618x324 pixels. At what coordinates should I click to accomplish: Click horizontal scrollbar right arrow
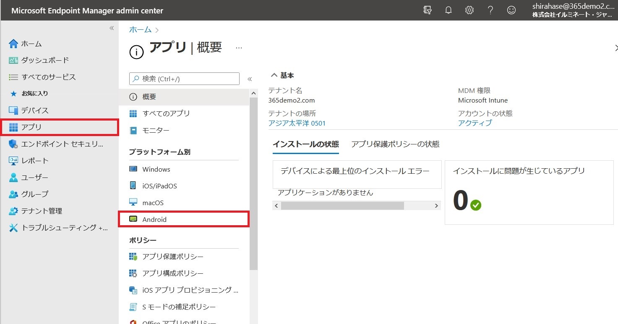436,206
